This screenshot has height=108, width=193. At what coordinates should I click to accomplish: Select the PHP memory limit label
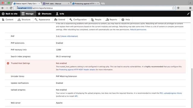click(19, 50)
